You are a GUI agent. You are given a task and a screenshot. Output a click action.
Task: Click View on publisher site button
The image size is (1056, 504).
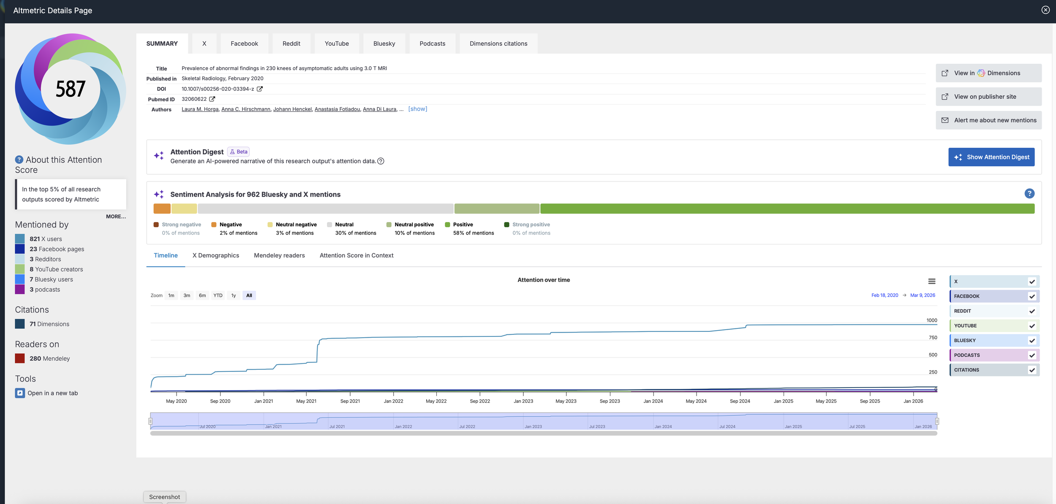click(988, 97)
